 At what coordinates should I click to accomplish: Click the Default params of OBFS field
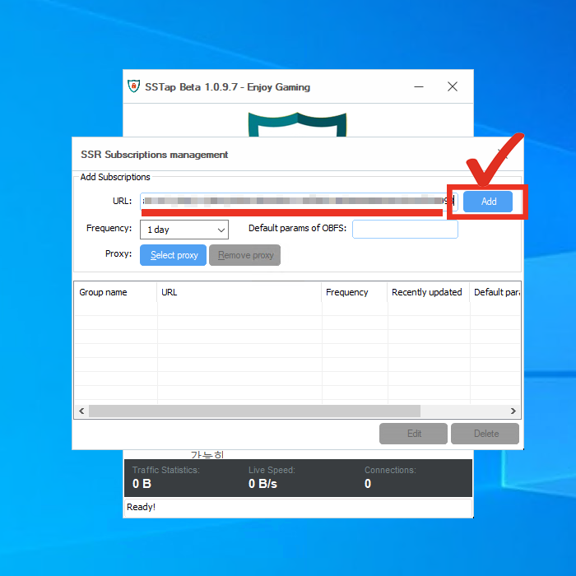[405, 229]
